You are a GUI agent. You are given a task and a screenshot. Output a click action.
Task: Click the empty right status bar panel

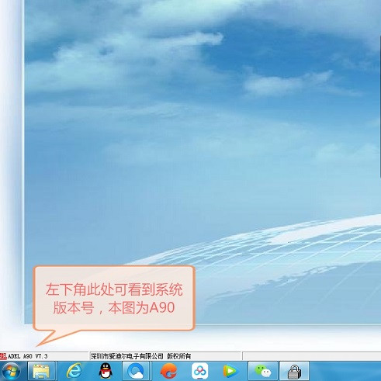tap(312, 356)
